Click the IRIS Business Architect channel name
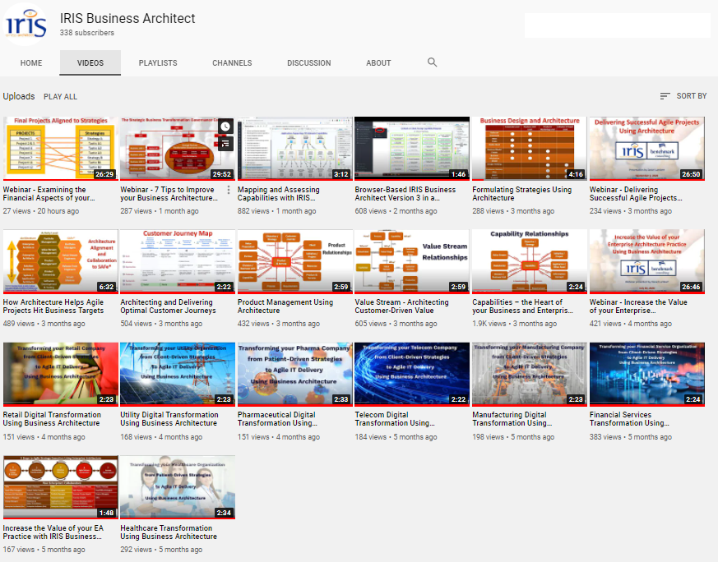The width and height of the screenshot is (718, 562). (127, 18)
